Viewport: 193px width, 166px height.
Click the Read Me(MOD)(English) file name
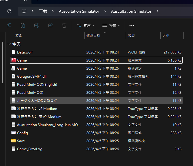[x=37, y=85]
